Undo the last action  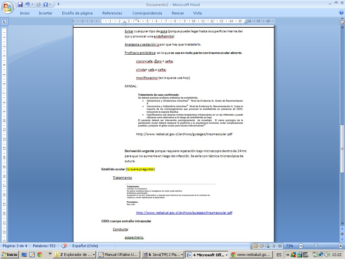click(28, 4)
